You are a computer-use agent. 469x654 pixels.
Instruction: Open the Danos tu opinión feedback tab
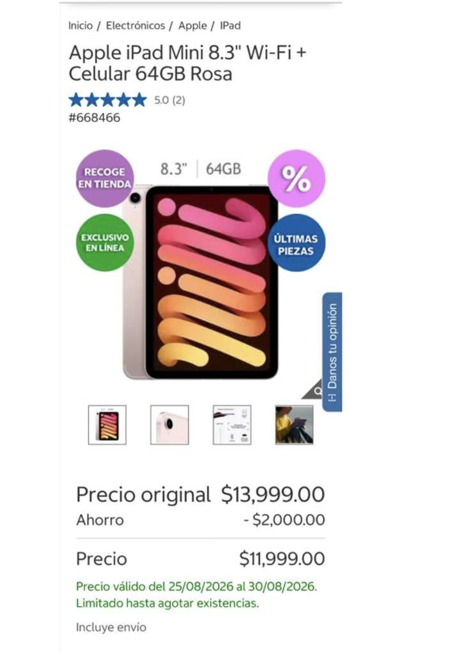coord(332,352)
